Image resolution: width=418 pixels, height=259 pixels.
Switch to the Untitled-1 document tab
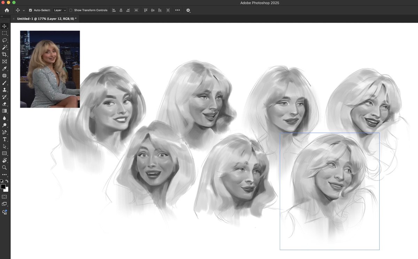(x=47, y=18)
